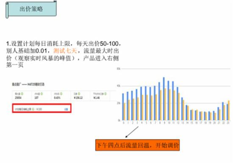Click the click-rate value 0.43%

click(x=57, y=98)
